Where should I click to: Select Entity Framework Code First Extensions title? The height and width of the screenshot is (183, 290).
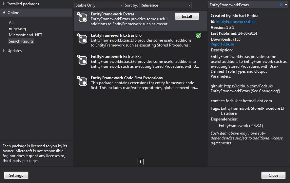click(127, 78)
